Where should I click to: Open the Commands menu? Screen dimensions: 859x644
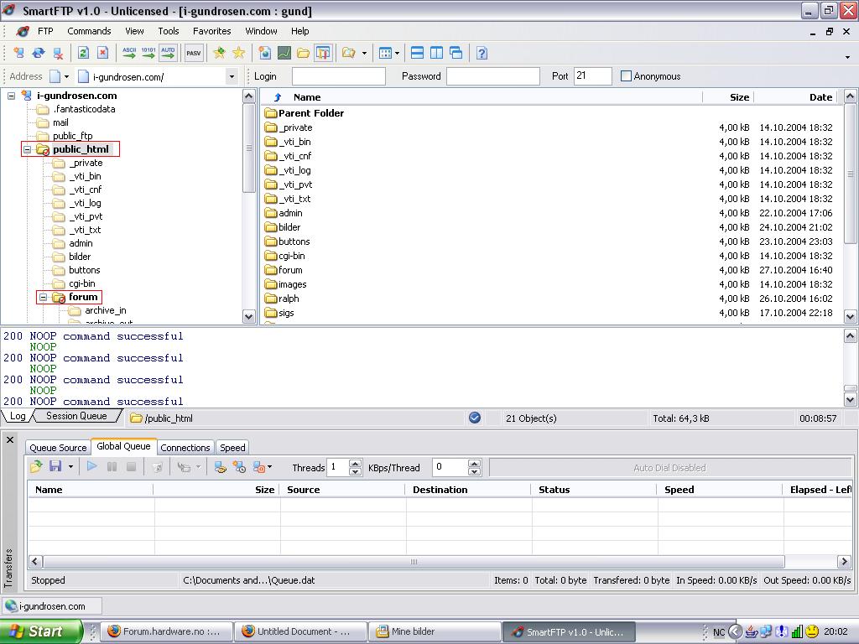click(x=89, y=31)
